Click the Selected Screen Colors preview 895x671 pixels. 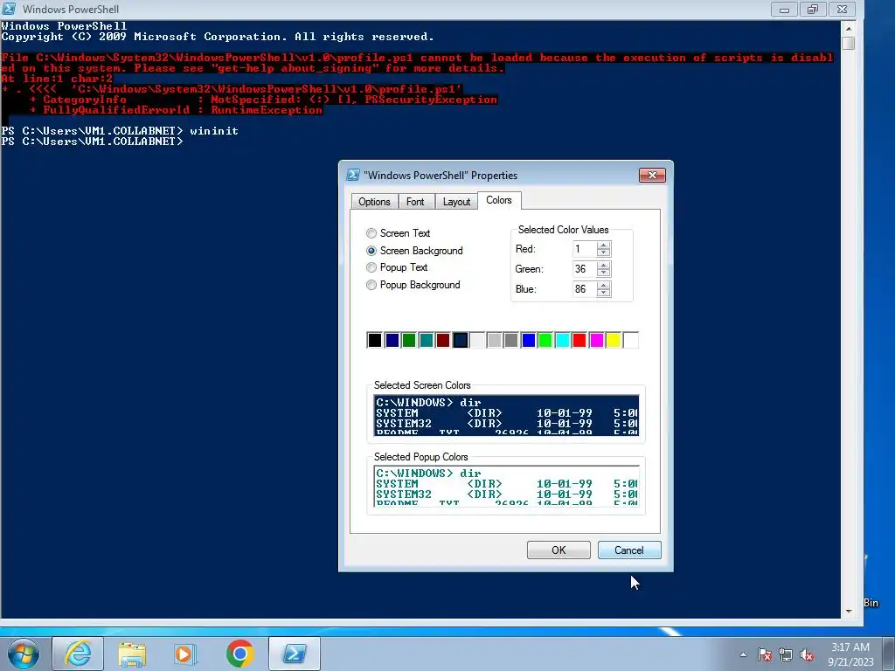pyautogui.click(x=506, y=415)
